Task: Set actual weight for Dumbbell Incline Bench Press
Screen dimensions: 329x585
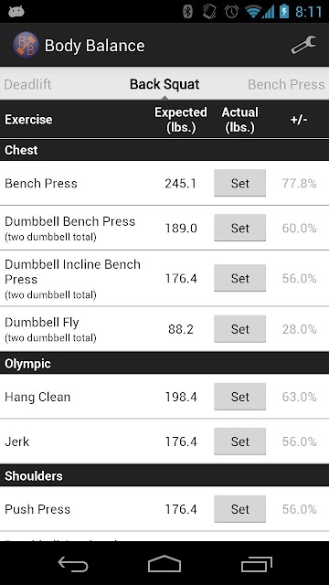Action: pyautogui.click(x=239, y=278)
